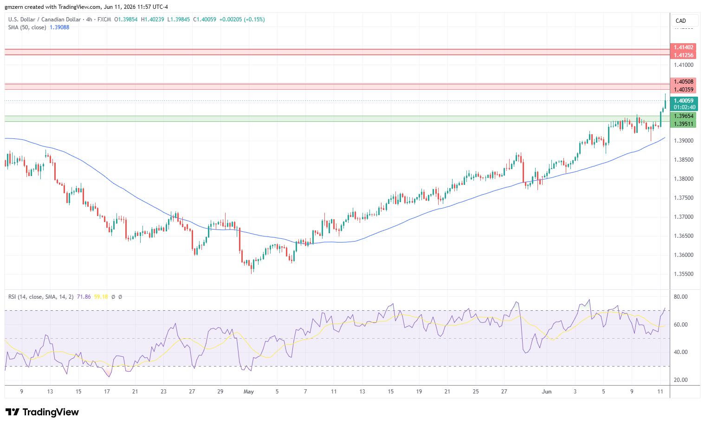The image size is (705, 426).
Task: Click the 29 date label on the time axis
Action: coord(220,392)
